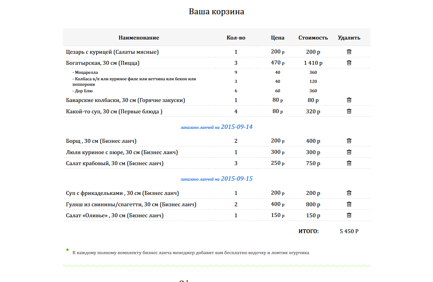This screenshot has width=433, height=282.
Task: Delete Салат крабовый from cart
Action: (349, 163)
